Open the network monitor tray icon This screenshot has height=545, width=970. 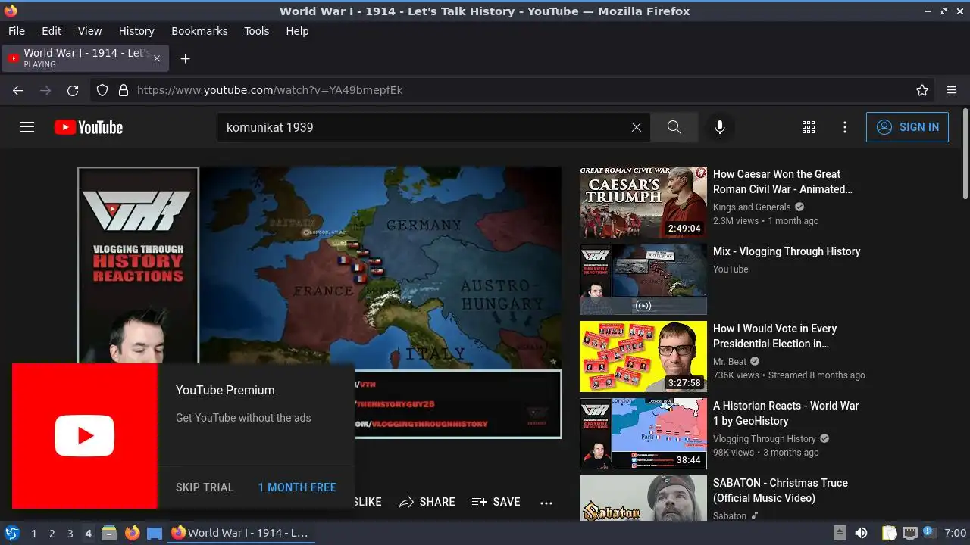910,533
